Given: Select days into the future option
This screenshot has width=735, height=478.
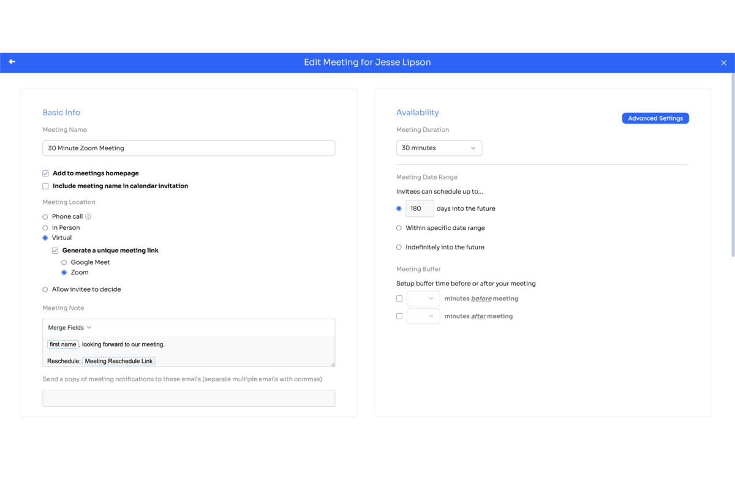Looking at the screenshot, I should (399, 208).
